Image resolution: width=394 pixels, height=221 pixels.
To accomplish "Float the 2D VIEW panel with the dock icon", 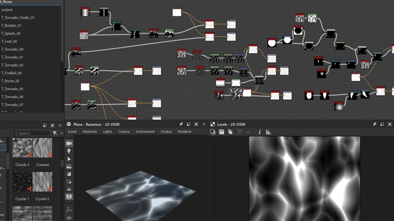I will [x=382, y=124].
